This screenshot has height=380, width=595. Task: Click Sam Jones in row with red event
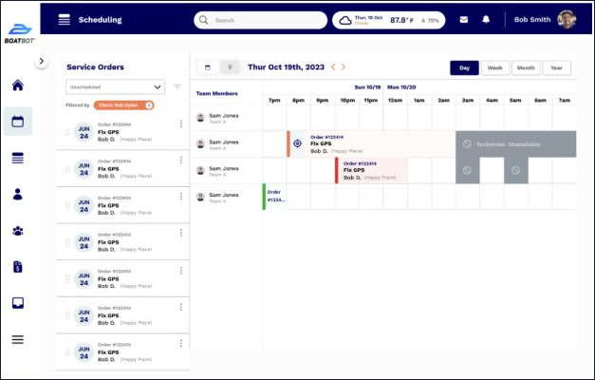(224, 169)
